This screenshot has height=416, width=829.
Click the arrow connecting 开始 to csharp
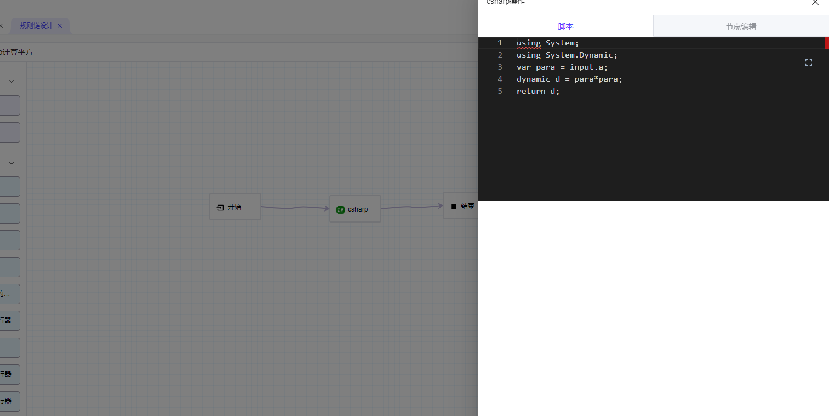[x=296, y=208]
